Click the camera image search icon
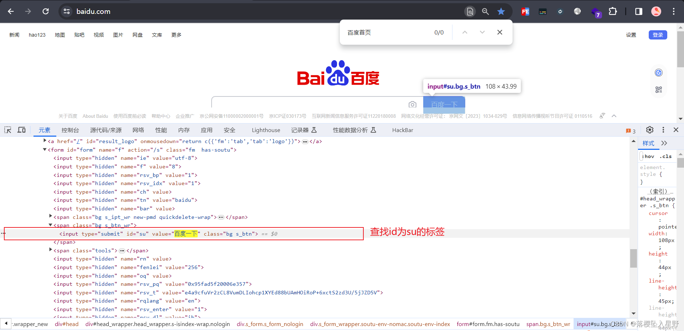Image resolution: width=684 pixels, height=331 pixels. (413, 104)
